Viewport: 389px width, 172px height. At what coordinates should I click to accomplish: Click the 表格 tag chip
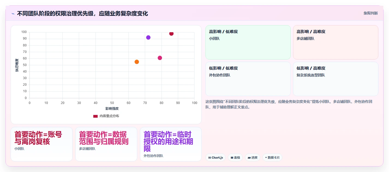(235, 158)
